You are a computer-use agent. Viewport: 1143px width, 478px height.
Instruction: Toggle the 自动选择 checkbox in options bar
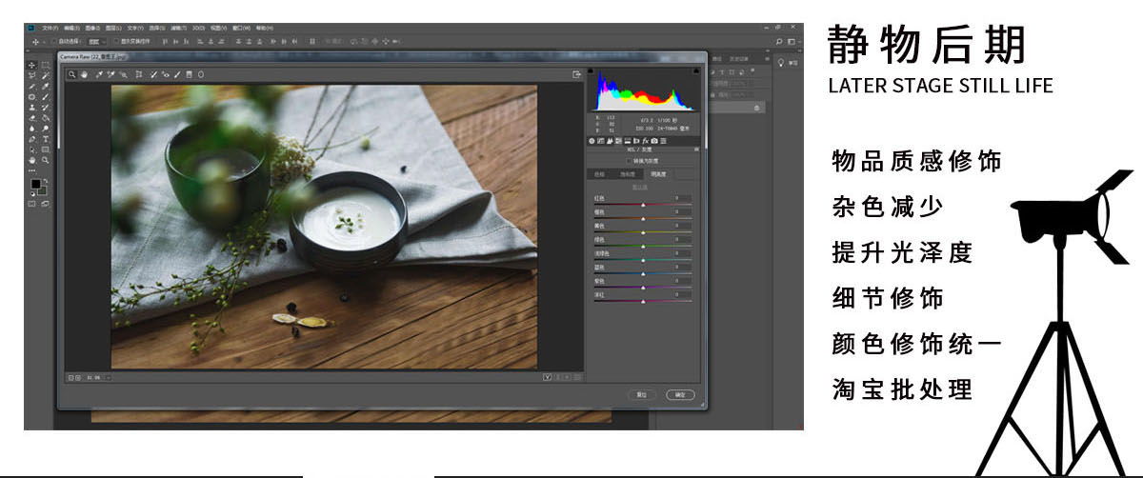pos(54,42)
